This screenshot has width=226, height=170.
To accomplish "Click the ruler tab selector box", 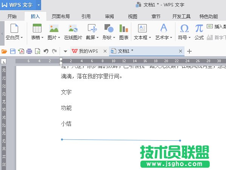I will (x=3, y=61).
